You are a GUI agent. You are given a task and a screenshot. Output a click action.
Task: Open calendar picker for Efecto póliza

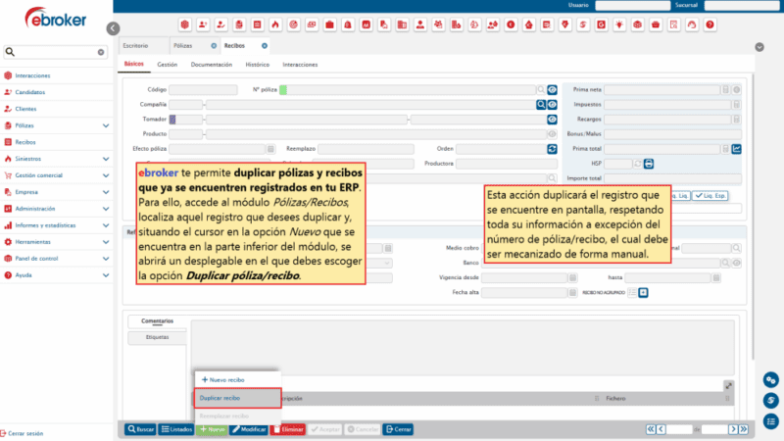tap(270, 149)
